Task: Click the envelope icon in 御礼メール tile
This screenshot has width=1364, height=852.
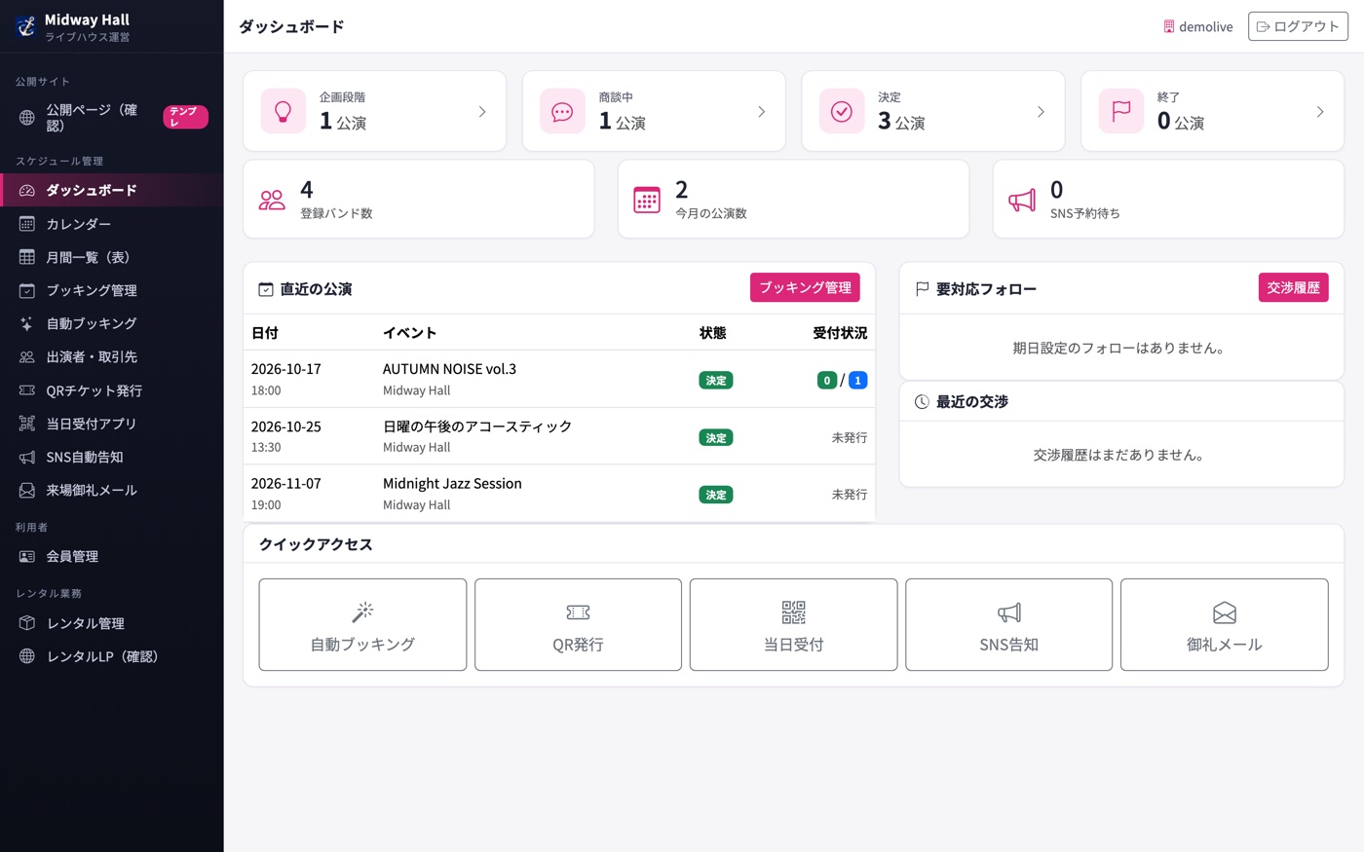Action: click(1225, 611)
